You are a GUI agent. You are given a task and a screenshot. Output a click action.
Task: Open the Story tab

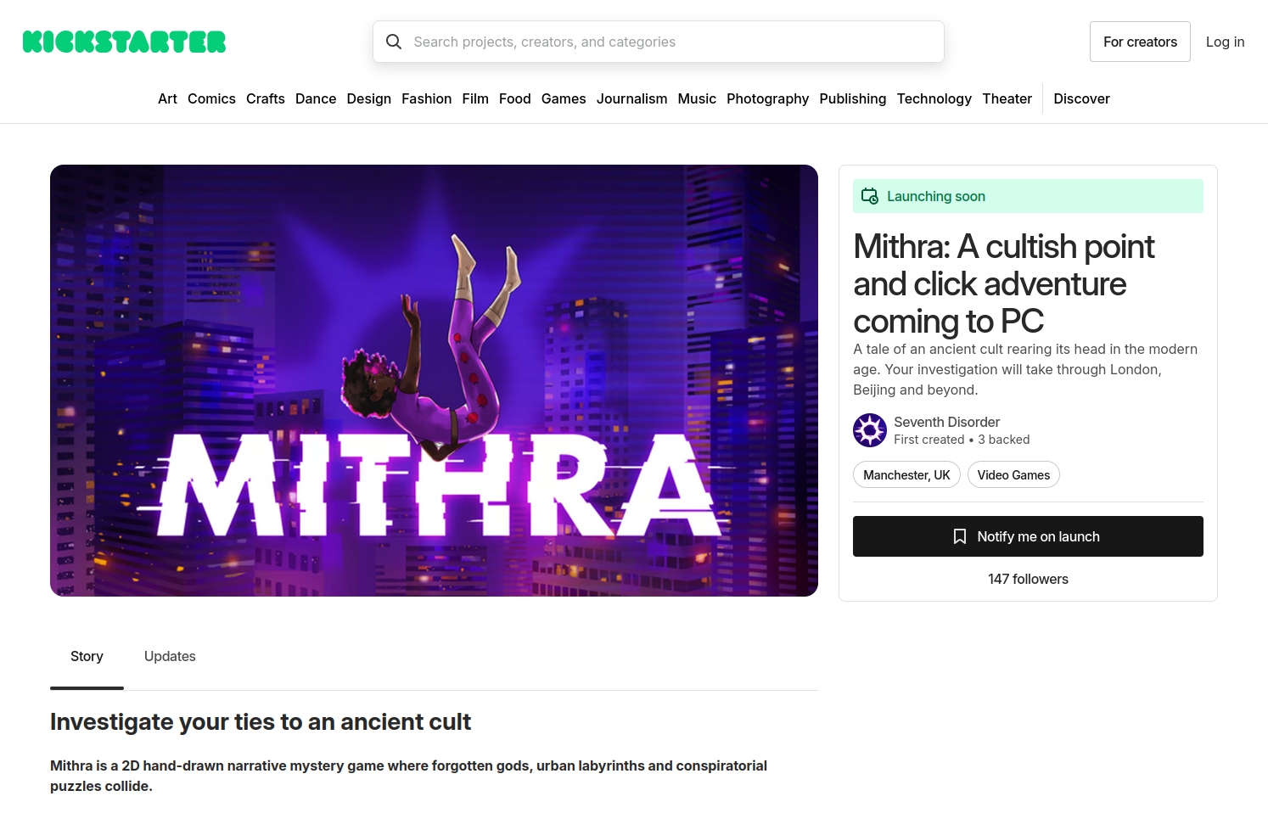pyautogui.click(x=87, y=656)
